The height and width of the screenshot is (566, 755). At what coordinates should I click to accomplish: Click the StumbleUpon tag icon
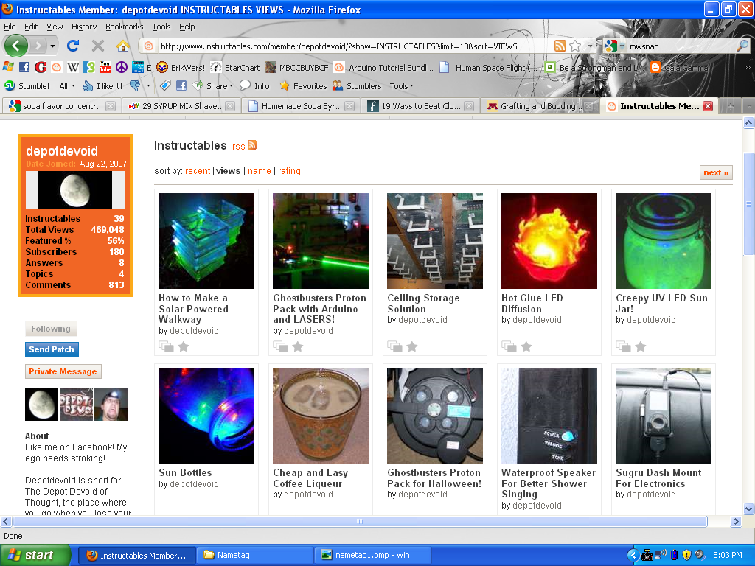click(165, 85)
